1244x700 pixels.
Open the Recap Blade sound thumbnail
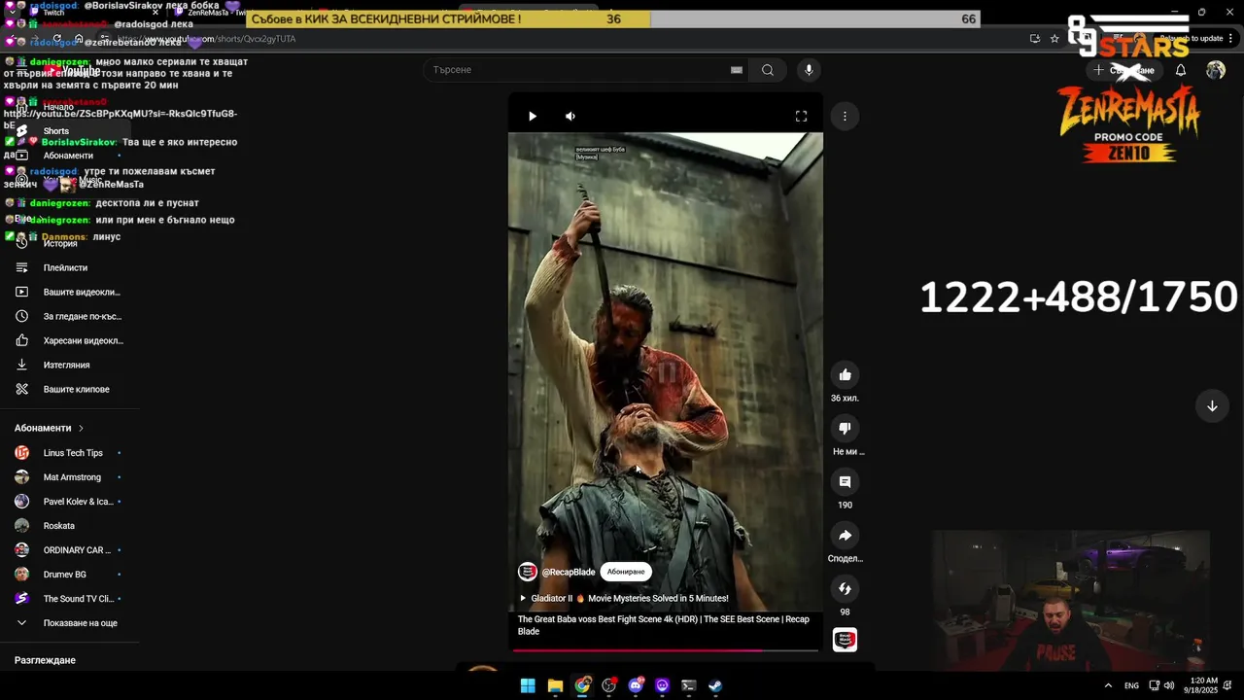845,640
